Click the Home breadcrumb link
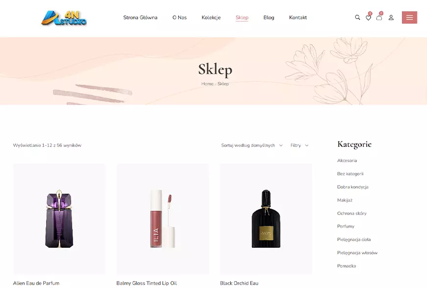Image resolution: width=427 pixels, height=288 pixels. (x=207, y=84)
